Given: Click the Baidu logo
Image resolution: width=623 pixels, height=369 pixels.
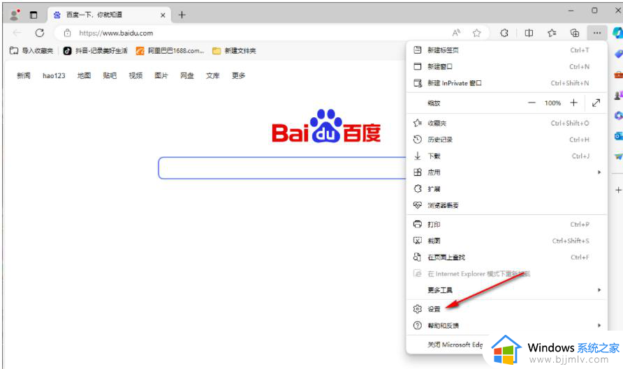Looking at the screenshot, I should (326, 126).
